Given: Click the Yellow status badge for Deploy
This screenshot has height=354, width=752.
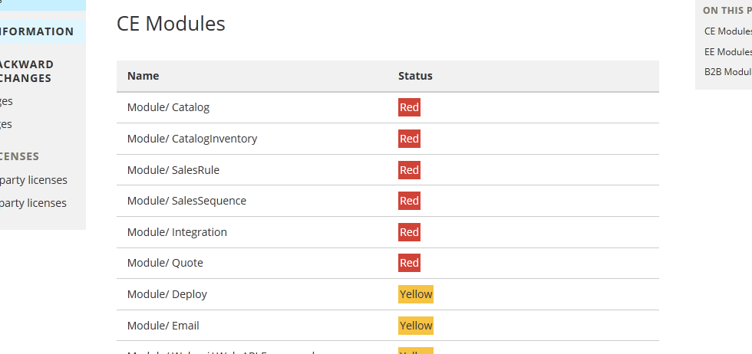Looking at the screenshot, I should coord(416,294).
